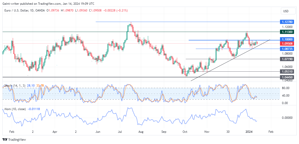Viewport: 299px width, 144px height.
Task: Click the Apr label on time axis
Action: pos(55,132)
